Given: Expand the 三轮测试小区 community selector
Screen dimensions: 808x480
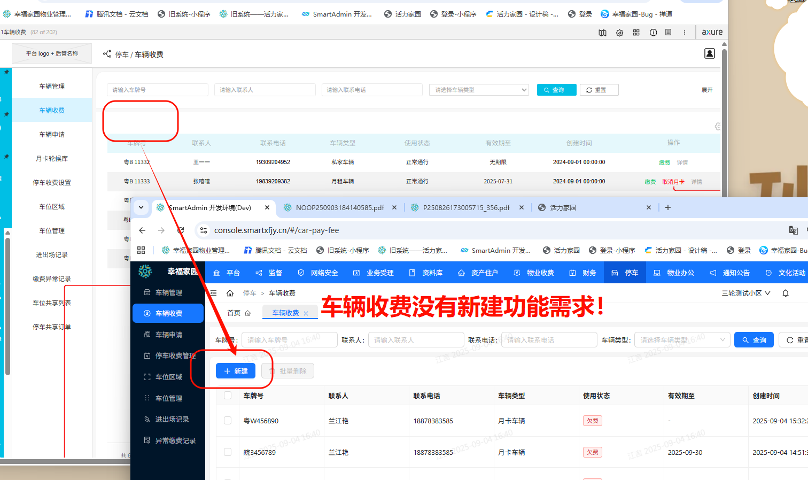Looking at the screenshot, I should [745, 293].
